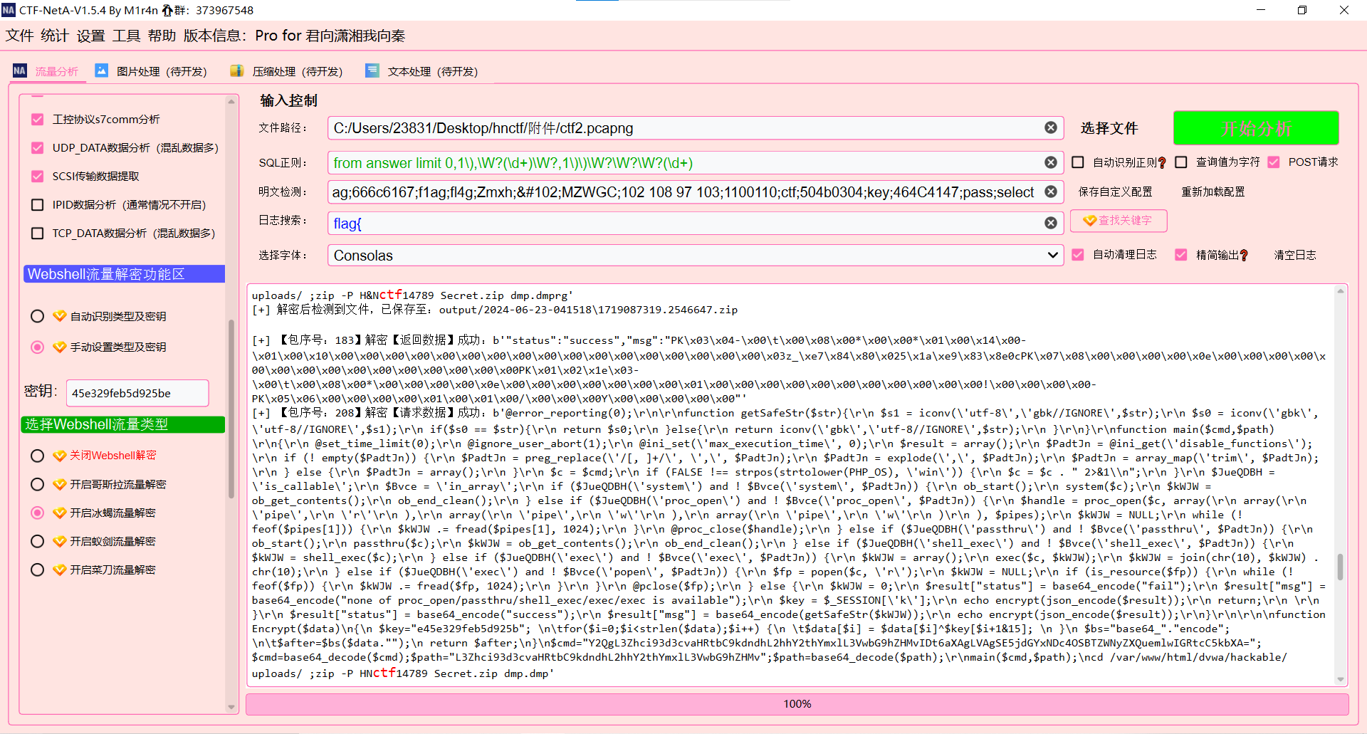Select 自动识别类型及密钥 radio button
This screenshot has width=1367, height=734.
(x=38, y=316)
